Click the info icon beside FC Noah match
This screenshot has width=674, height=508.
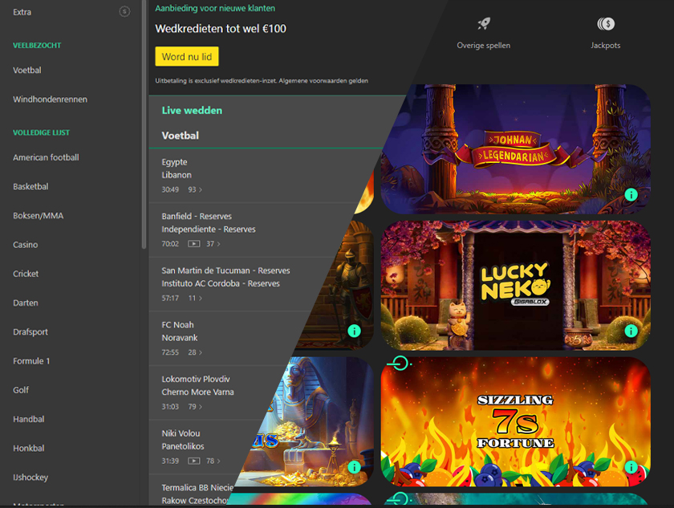click(x=355, y=329)
